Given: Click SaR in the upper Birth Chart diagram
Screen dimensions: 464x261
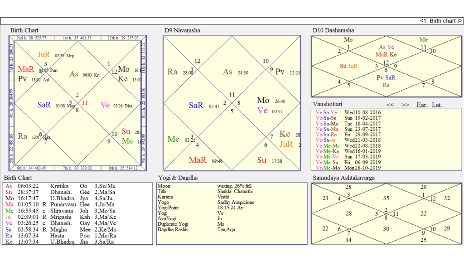Looking at the screenshot, I should click(44, 105).
